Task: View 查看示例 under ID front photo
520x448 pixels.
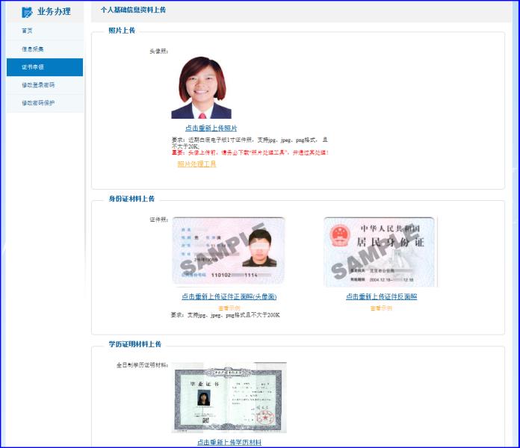Action: point(229,308)
